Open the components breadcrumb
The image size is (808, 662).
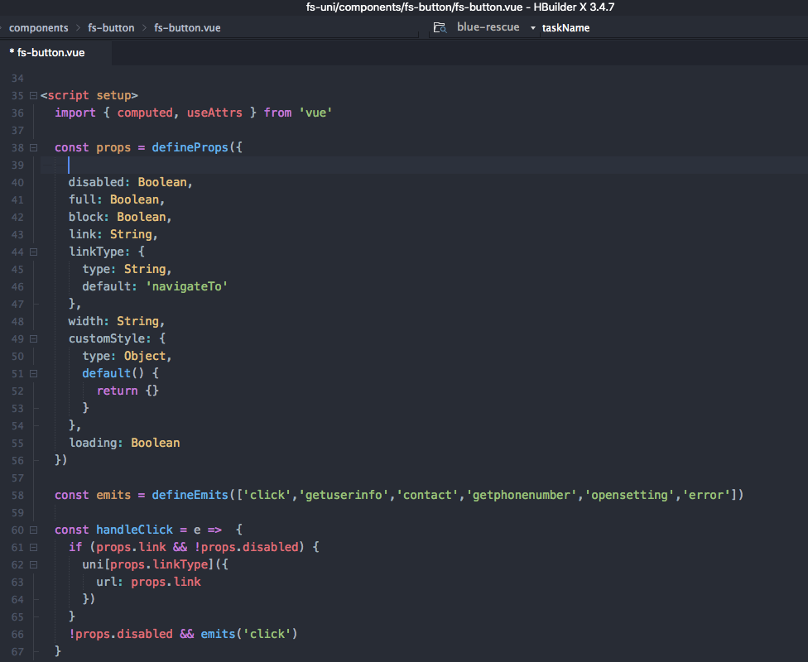pyautogui.click(x=39, y=28)
